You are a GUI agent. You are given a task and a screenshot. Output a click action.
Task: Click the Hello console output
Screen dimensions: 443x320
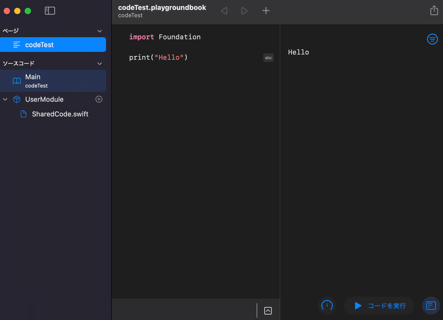298,52
